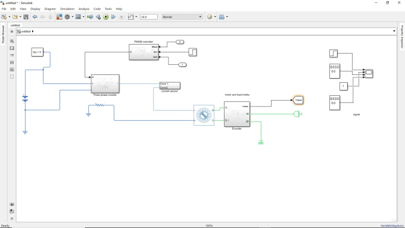The image size is (405, 228).
Task: Open the Diagram menu
Action: coord(50,9)
